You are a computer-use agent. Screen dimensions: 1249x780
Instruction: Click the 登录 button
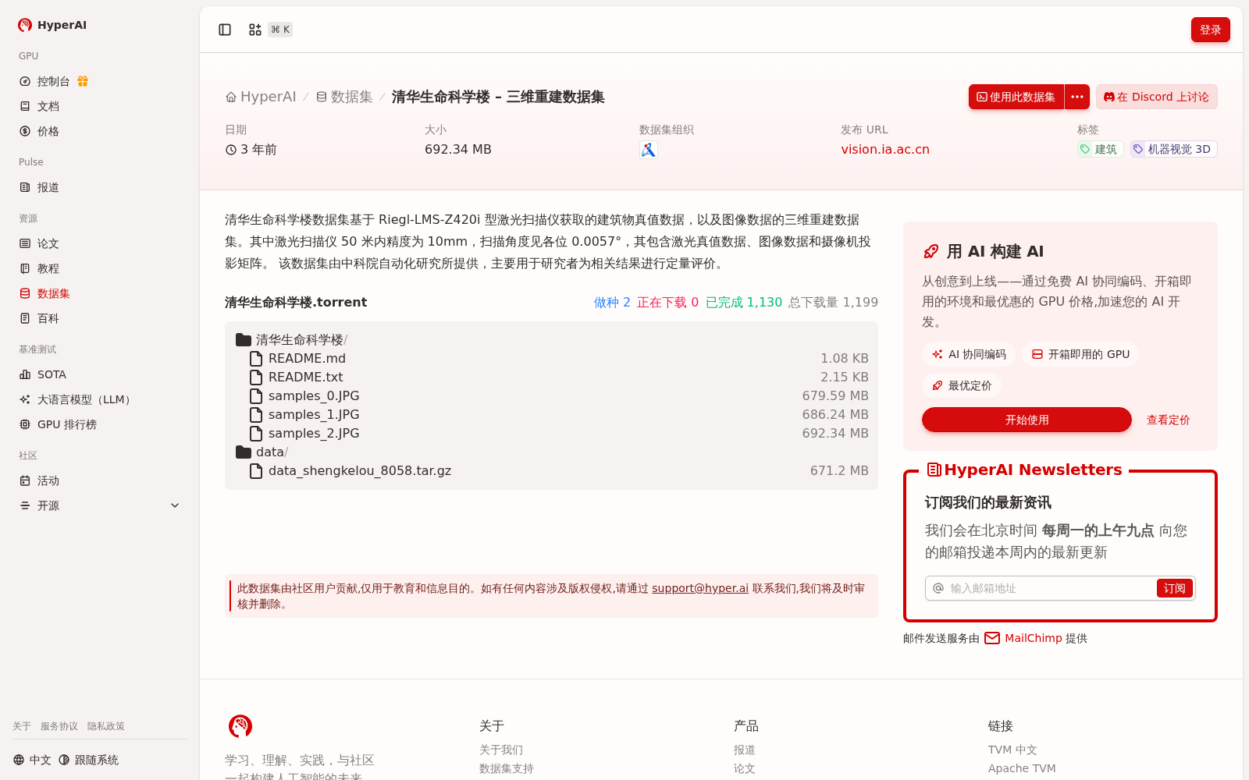click(x=1210, y=30)
